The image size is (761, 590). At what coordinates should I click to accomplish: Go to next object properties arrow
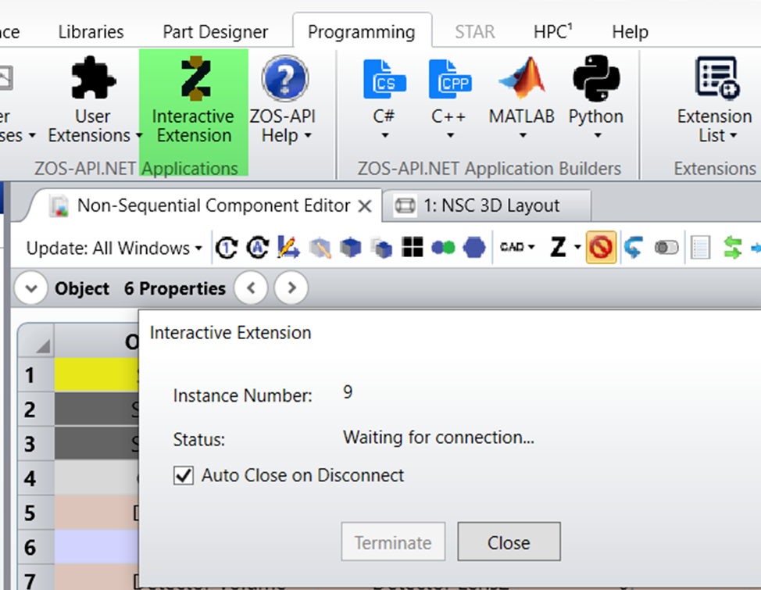click(x=291, y=288)
